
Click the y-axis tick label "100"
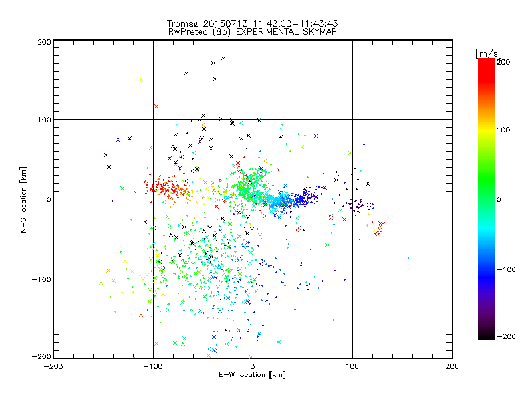tap(44, 120)
